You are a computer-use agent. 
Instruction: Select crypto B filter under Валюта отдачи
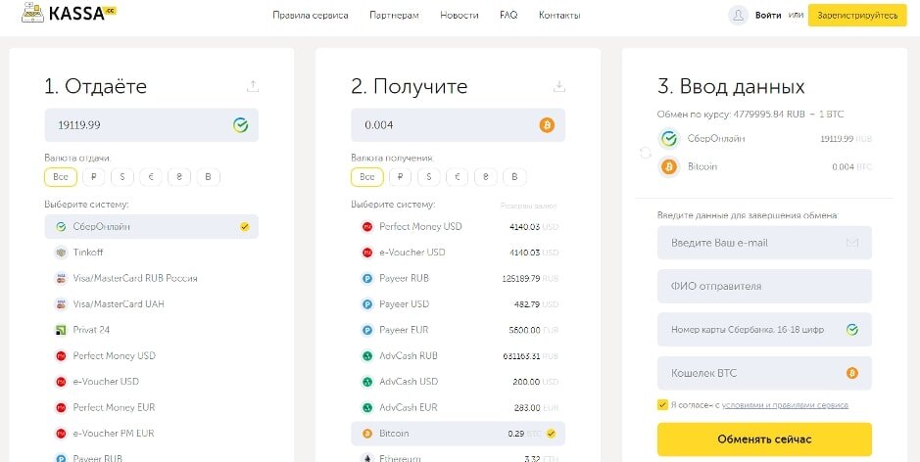point(209,177)
